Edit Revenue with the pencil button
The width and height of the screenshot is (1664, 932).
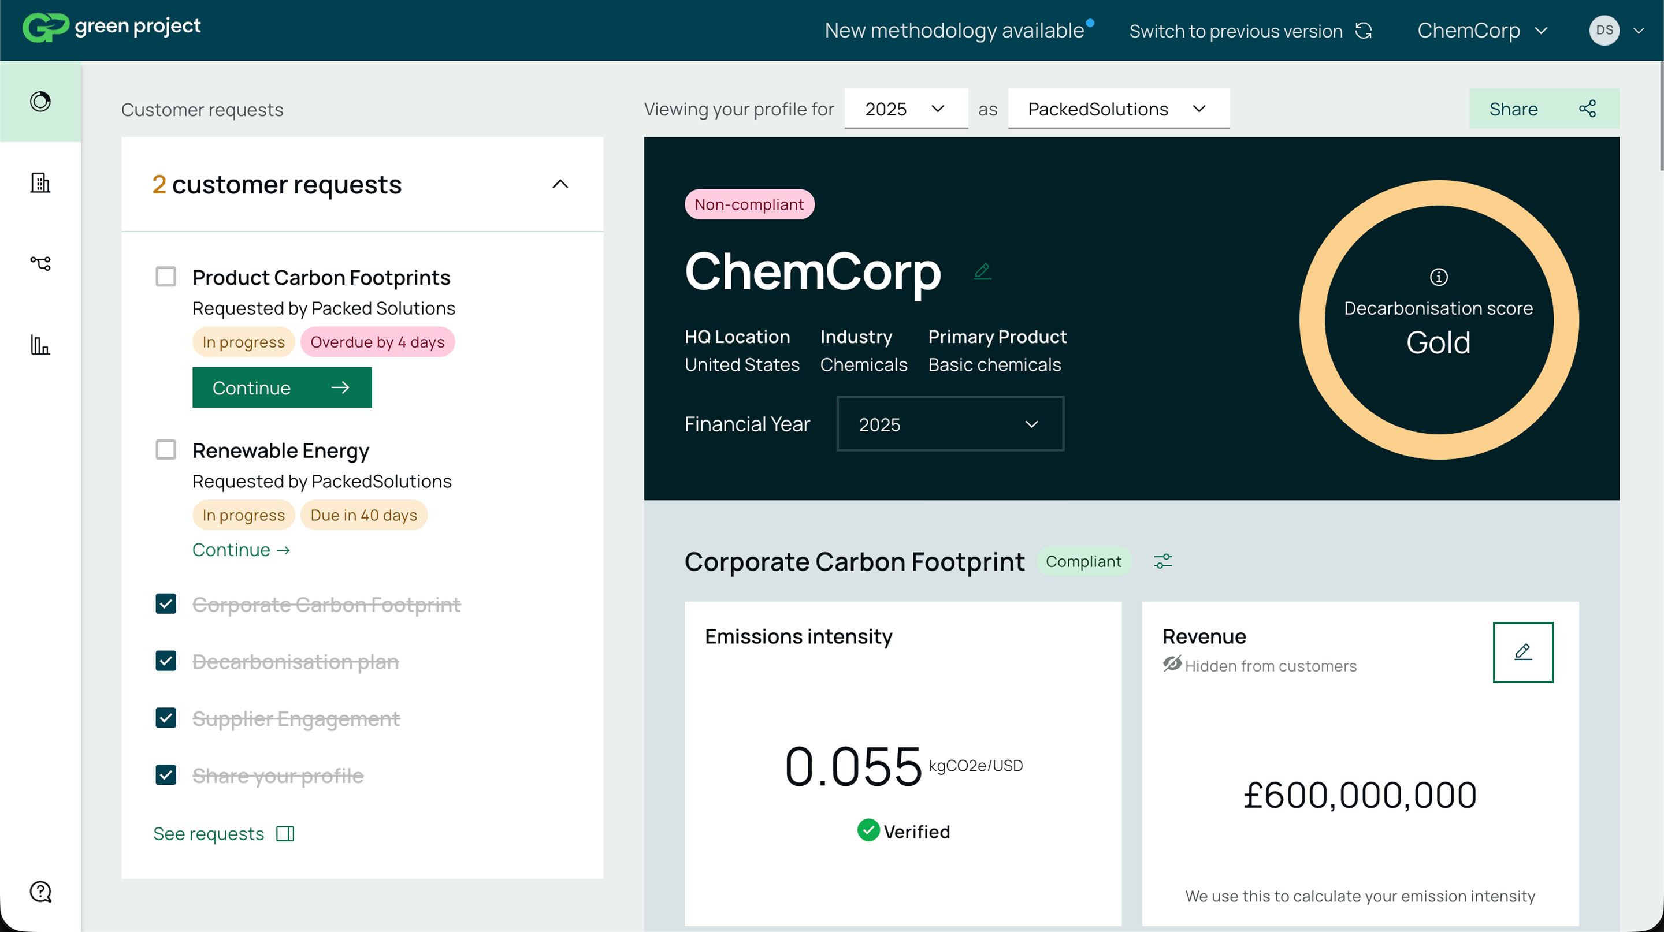click(x=1522, y=652)
